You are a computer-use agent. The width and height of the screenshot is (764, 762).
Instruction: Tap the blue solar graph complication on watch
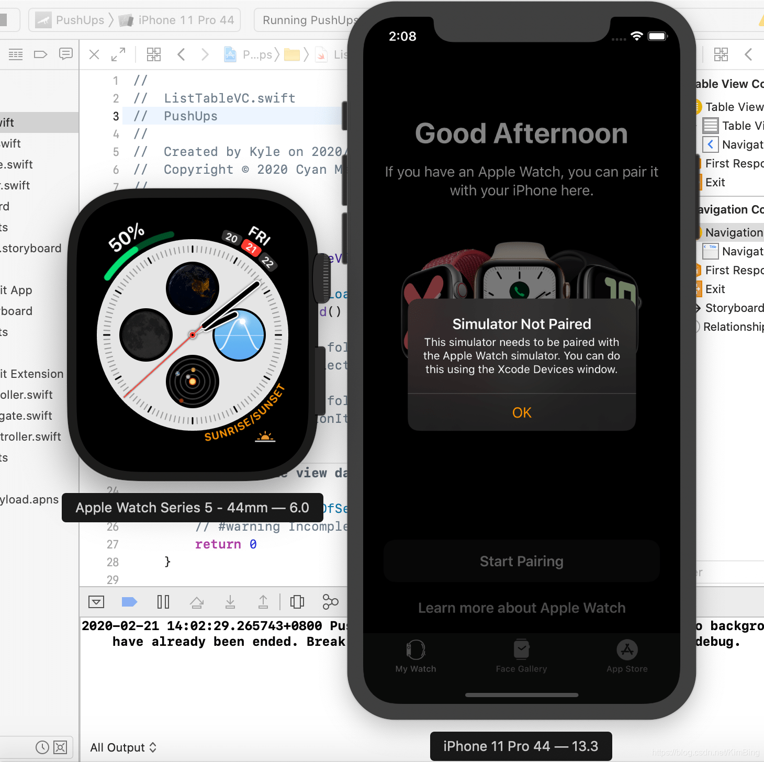point(239,335)
